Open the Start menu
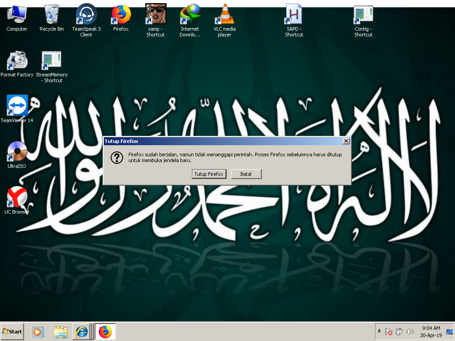Viewport: 455px width, 341px height. pyautogui.click(x=12, y=332)
